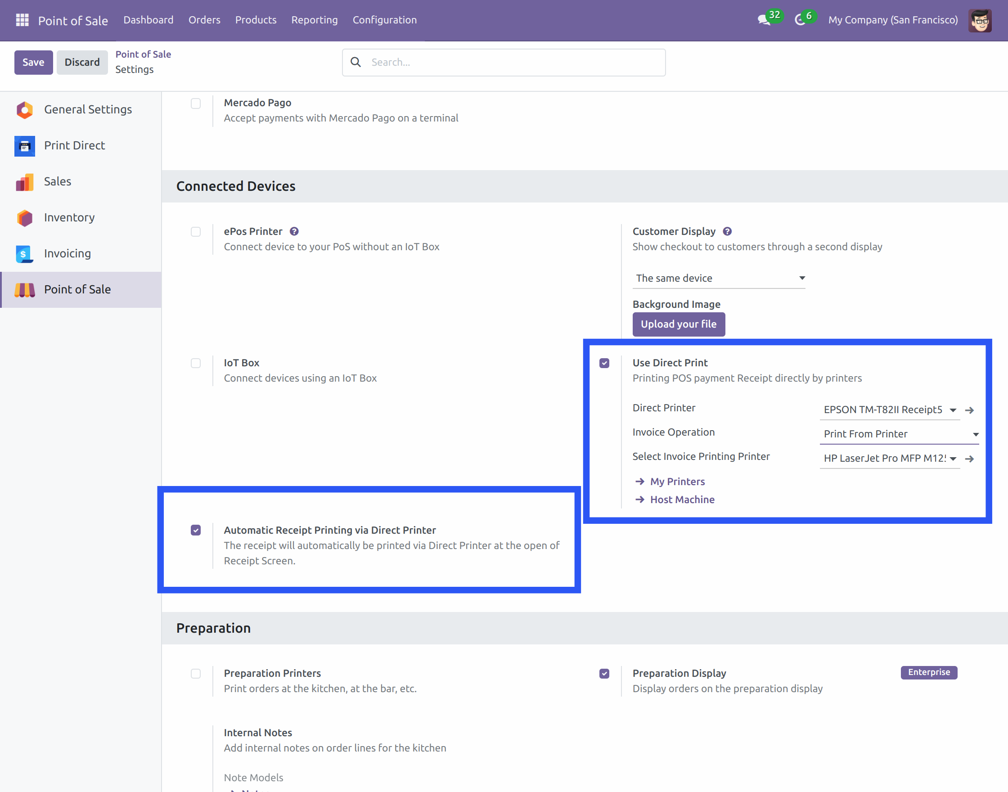1008x792 pixels.
Task: Enable the ePos Printer checkbox
Action: [196, 232]
